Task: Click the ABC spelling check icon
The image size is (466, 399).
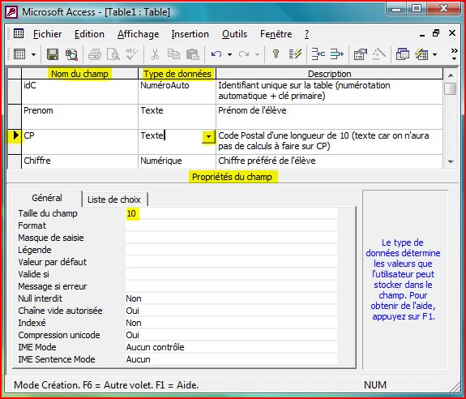Action: pos(131,54)
